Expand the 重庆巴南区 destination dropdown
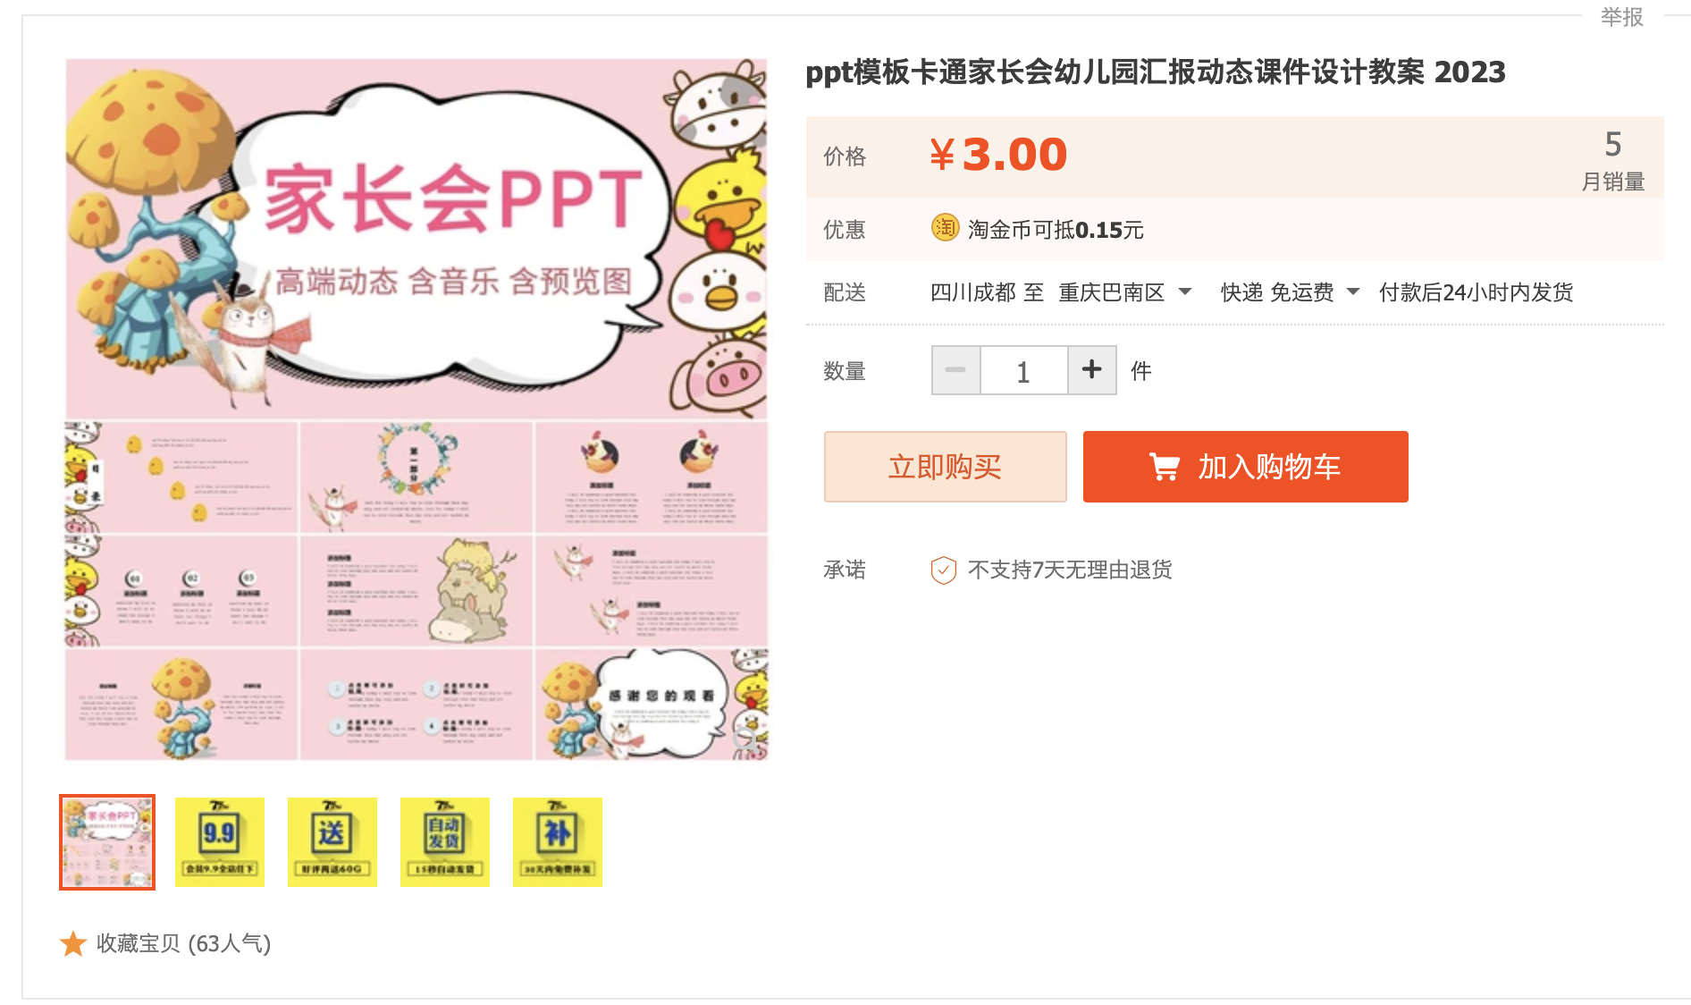 tap(1124, 292)
